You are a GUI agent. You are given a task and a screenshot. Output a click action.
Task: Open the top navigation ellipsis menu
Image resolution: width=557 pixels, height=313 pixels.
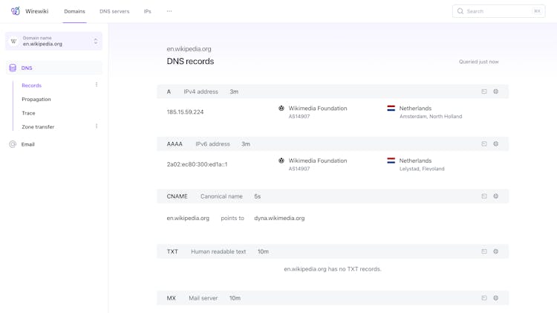169,11
